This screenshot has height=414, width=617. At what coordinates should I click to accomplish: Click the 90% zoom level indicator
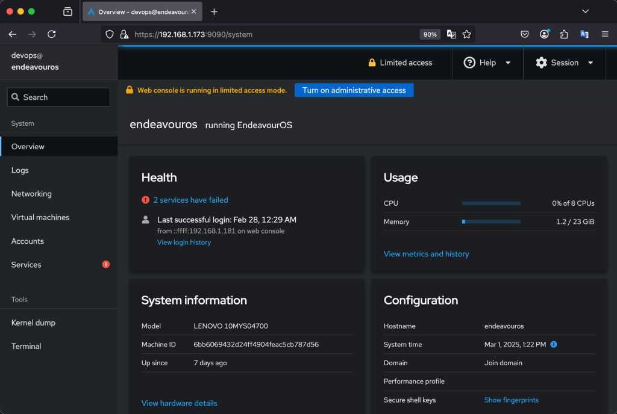(430, 34)
